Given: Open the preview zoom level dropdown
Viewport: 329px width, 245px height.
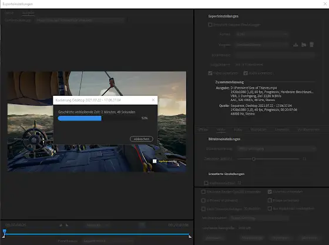Looking at the screenshot, I should (98, 225).
